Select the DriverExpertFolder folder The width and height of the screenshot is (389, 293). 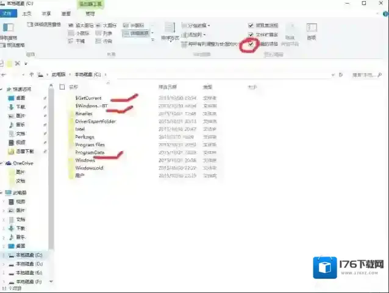[x=95, y=121]
